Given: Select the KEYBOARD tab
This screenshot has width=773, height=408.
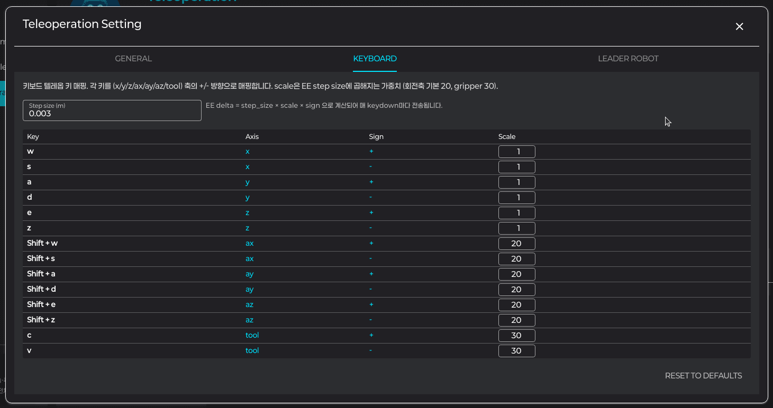Looking at the screenshot, I should [x=375, y=59].
